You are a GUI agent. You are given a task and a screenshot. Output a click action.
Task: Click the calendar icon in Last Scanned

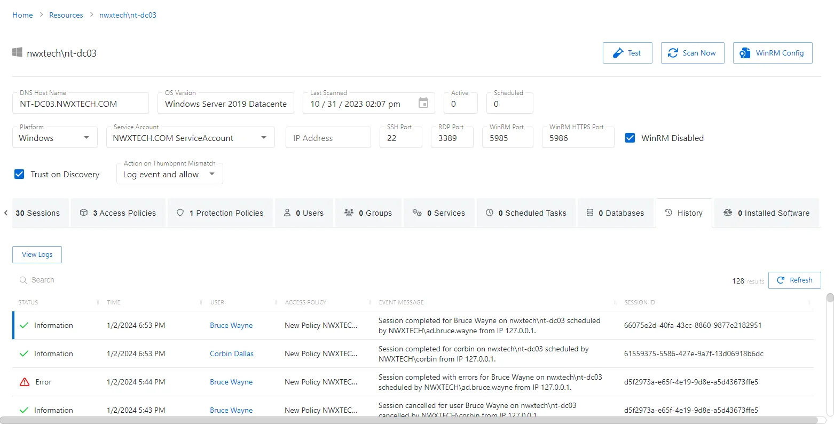423,103
